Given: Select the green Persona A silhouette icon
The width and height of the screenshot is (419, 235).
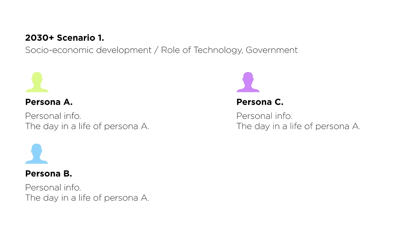Looking at the screenshot, I should click(37, 82).
